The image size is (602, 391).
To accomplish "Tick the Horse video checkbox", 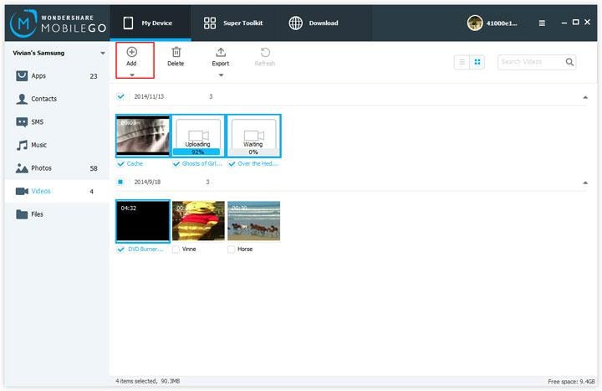I will (x=231, y=250).
